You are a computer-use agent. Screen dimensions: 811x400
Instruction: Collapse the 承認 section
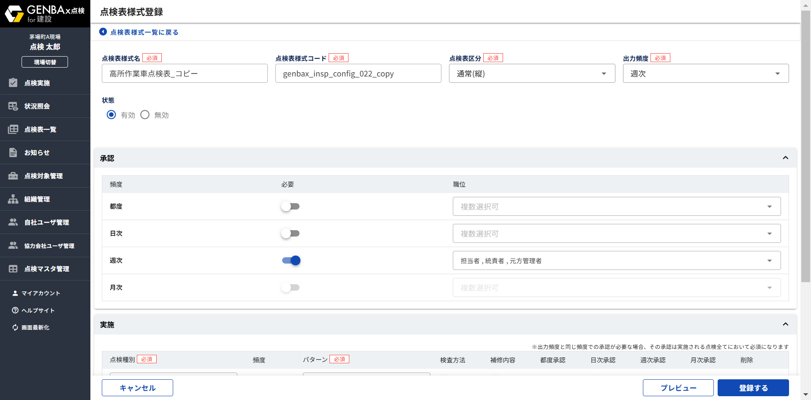(x=786, y=158)
